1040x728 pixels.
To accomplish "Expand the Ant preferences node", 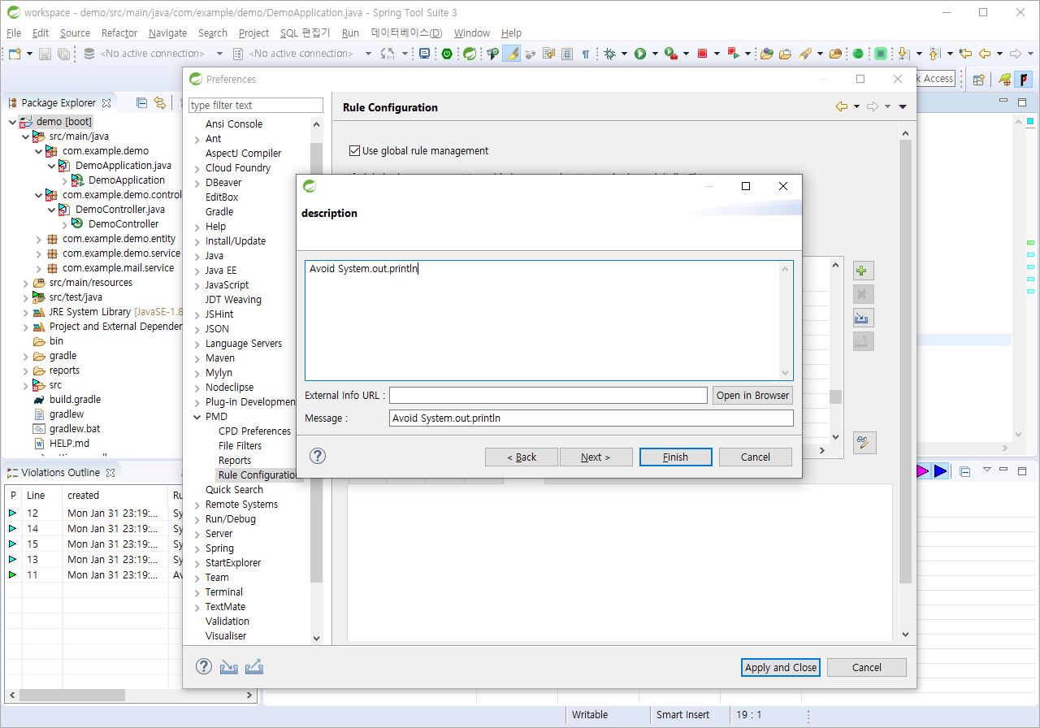I will click(x=197, y=139).
